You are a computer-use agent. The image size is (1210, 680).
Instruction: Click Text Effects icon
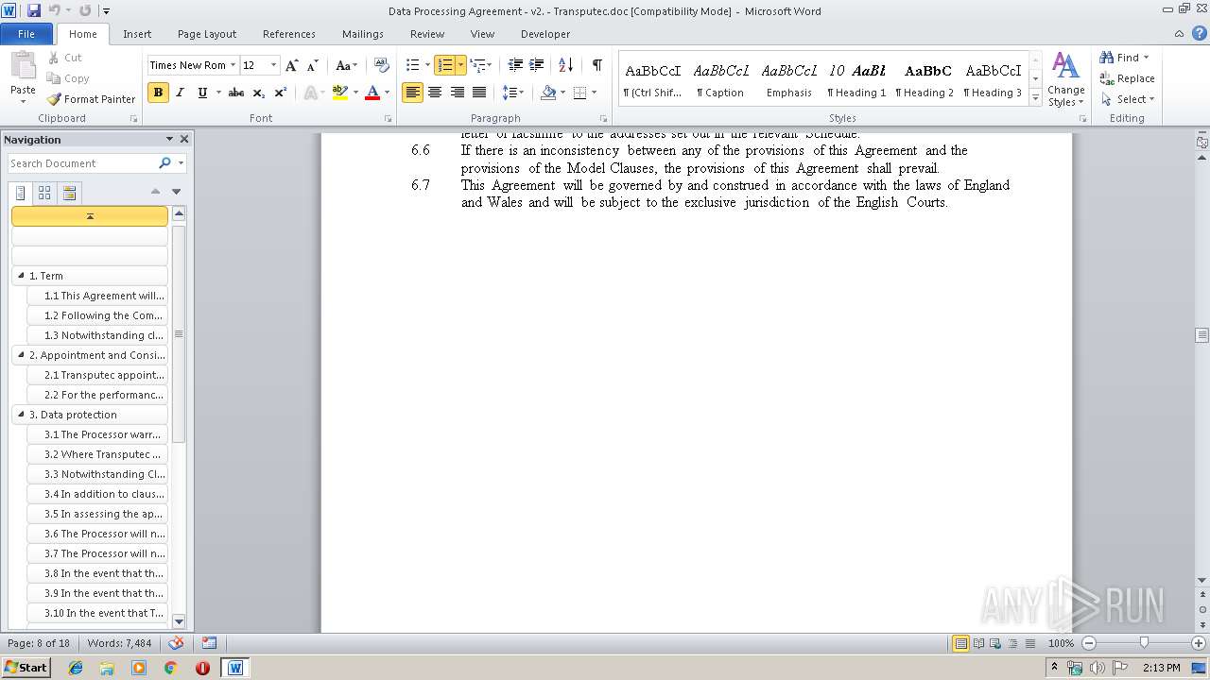click(310, 93)
